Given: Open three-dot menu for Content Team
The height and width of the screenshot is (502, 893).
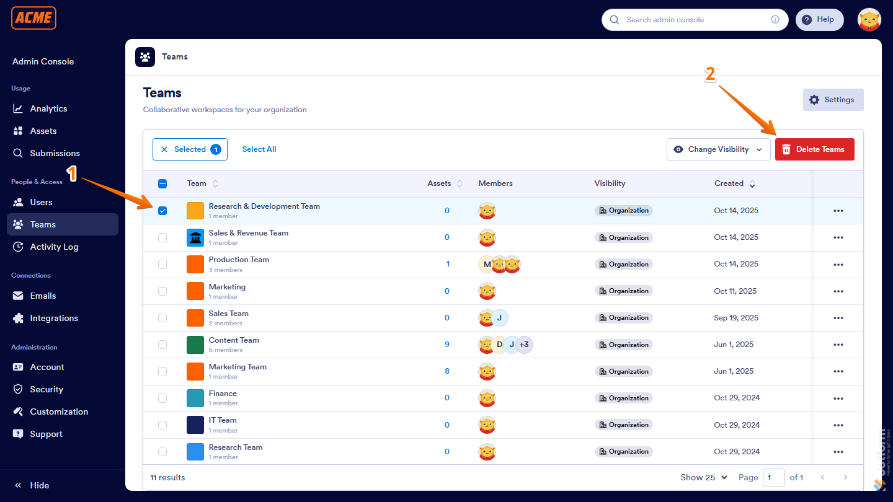Looking at the screenshot, I should pos(838,345).
